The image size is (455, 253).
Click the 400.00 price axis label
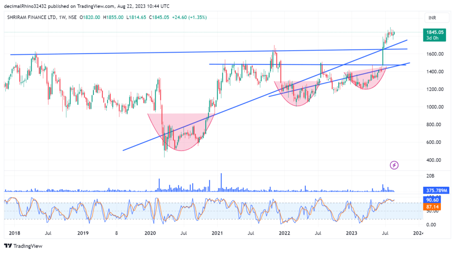coord(434,160)
